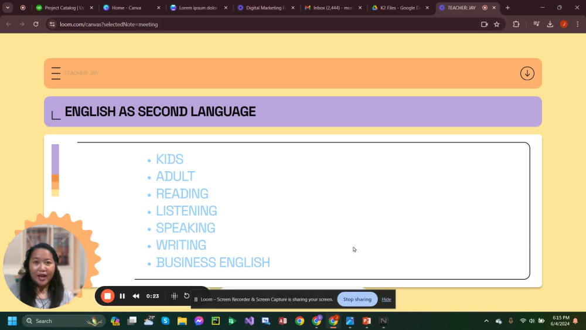Go forward to the next page

[22, 24]
